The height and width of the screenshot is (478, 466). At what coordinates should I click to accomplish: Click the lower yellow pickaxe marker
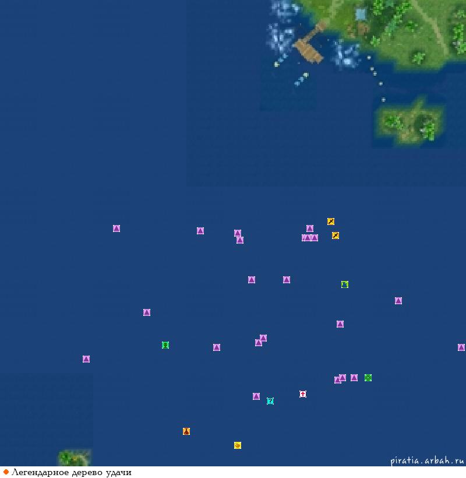pyautogui.click(x=336, y=236)
